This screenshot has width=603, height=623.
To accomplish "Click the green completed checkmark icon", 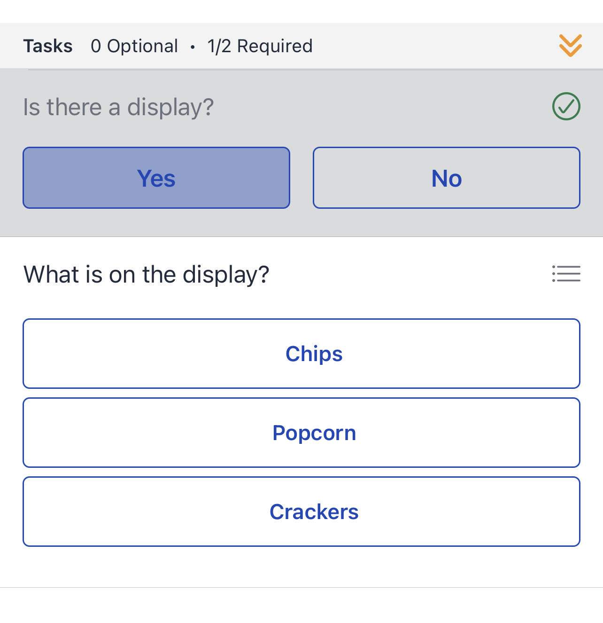I will [566, 106].
